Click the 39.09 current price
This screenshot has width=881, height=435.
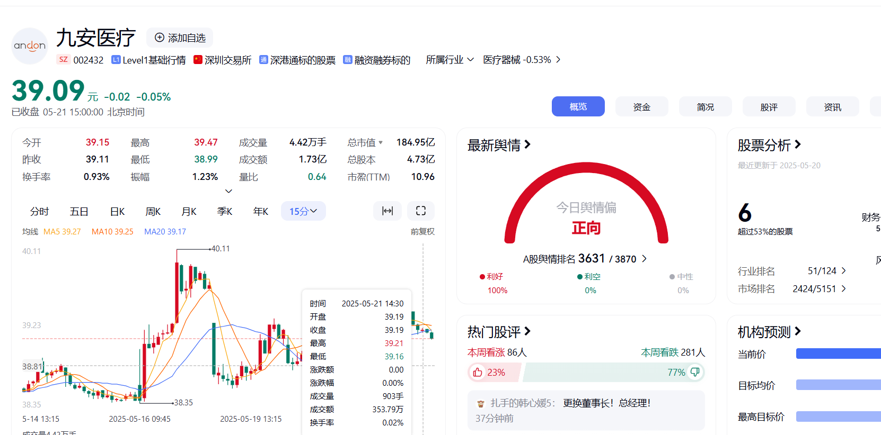[x=48, y=90]
